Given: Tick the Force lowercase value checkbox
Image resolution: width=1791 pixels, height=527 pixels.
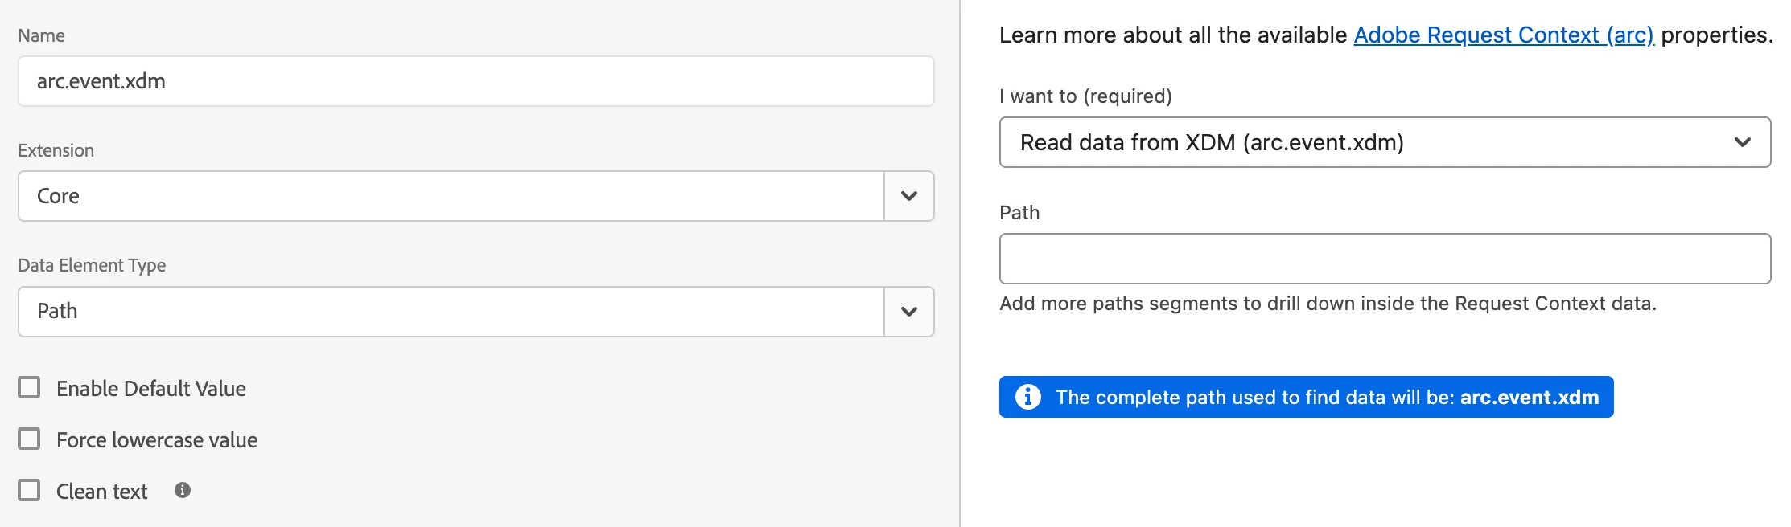Looking at the screenshot, I should (29, 439).
